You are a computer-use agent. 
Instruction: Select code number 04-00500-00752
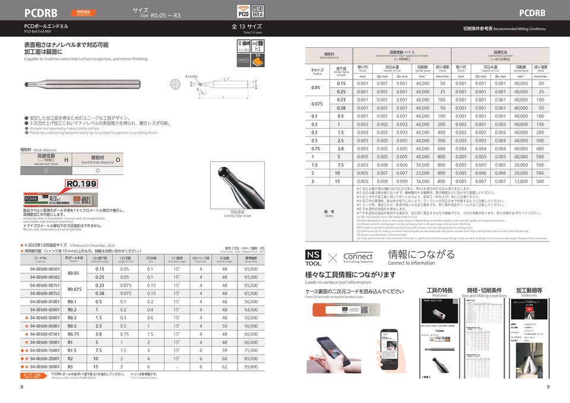(45, 294)
